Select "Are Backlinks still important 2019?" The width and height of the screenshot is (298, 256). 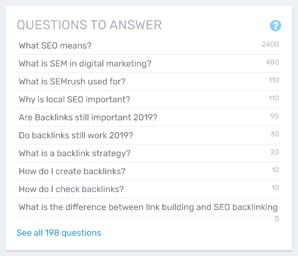pyautogui.click(x=88, y=117)
